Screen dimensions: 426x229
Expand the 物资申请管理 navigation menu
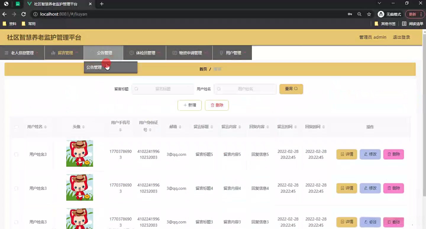[x=189, y=53]
